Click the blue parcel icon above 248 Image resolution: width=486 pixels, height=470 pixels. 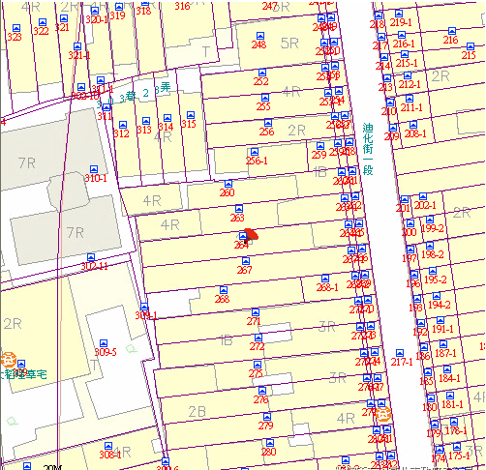click(x=260, y=36)
